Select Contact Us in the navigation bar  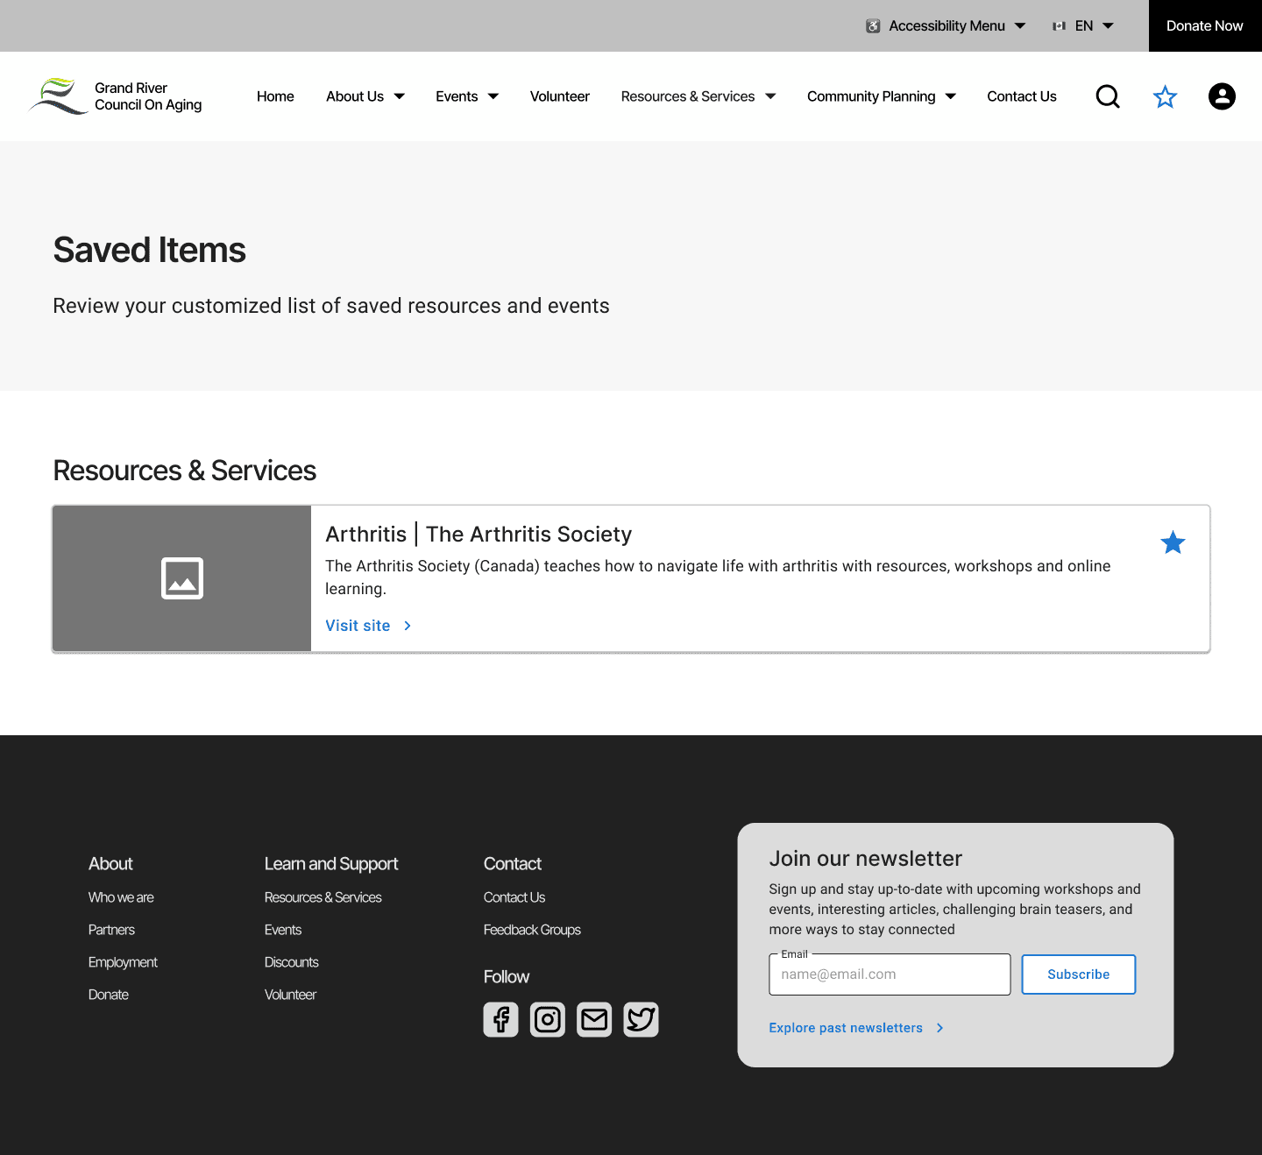coord(1022,96)
